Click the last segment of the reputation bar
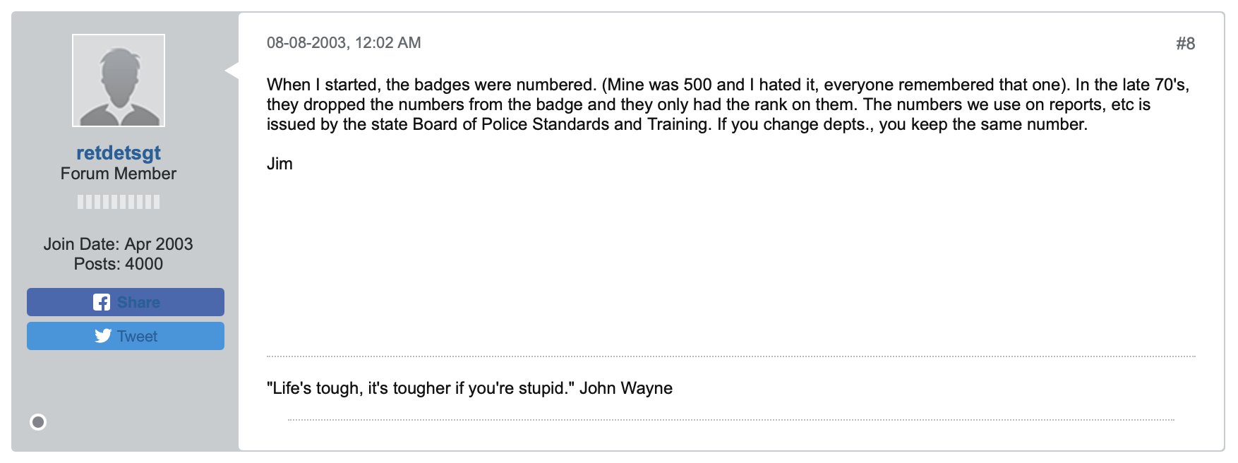Image resolution: width=1238 pixels, height=463 pixels. tap(157, 202)
